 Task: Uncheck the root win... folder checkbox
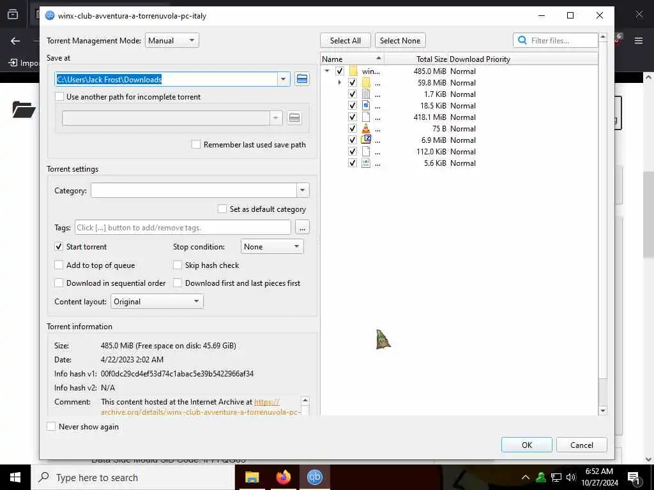click(x=340, y=71)
